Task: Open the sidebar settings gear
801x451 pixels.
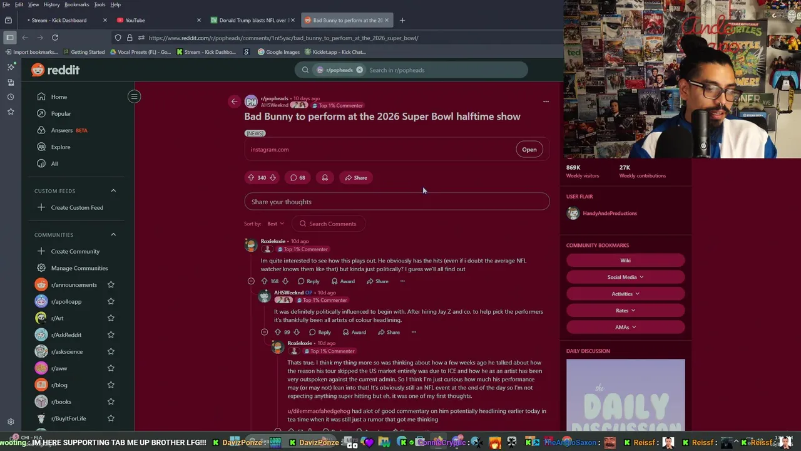Action: (11, 422)
